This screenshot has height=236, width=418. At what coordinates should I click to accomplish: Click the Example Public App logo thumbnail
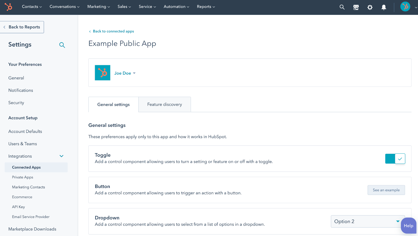(x=102, y=73)
